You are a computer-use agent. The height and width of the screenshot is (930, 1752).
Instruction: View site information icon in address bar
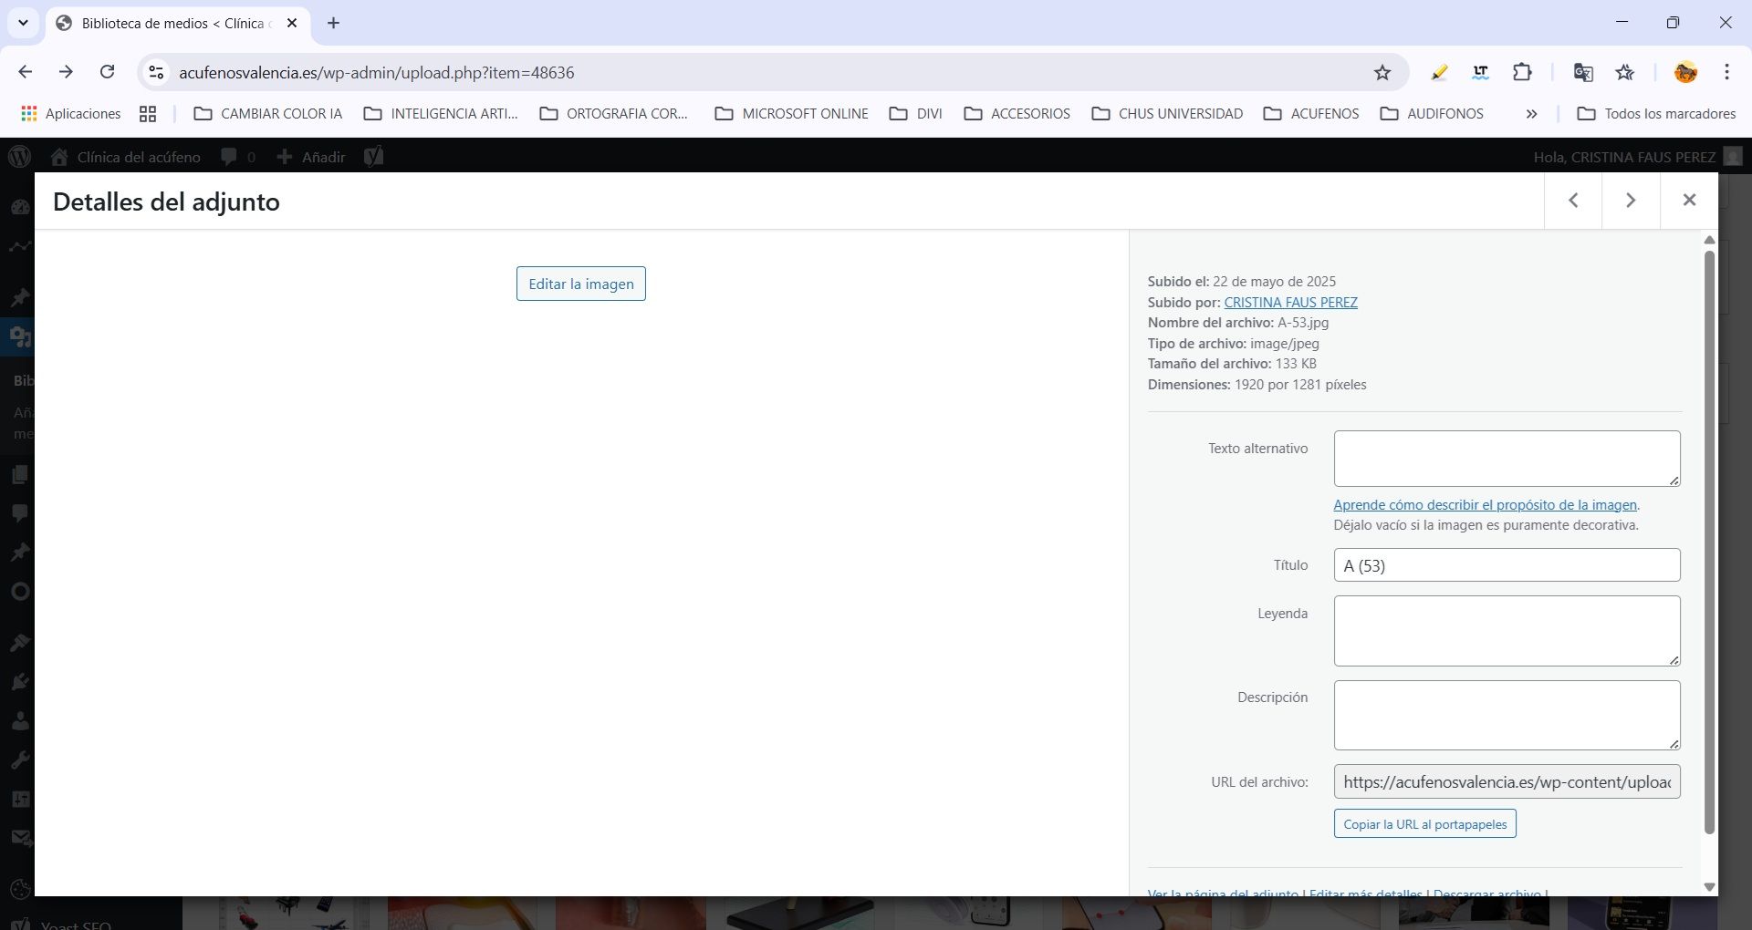tap(156, 72)
